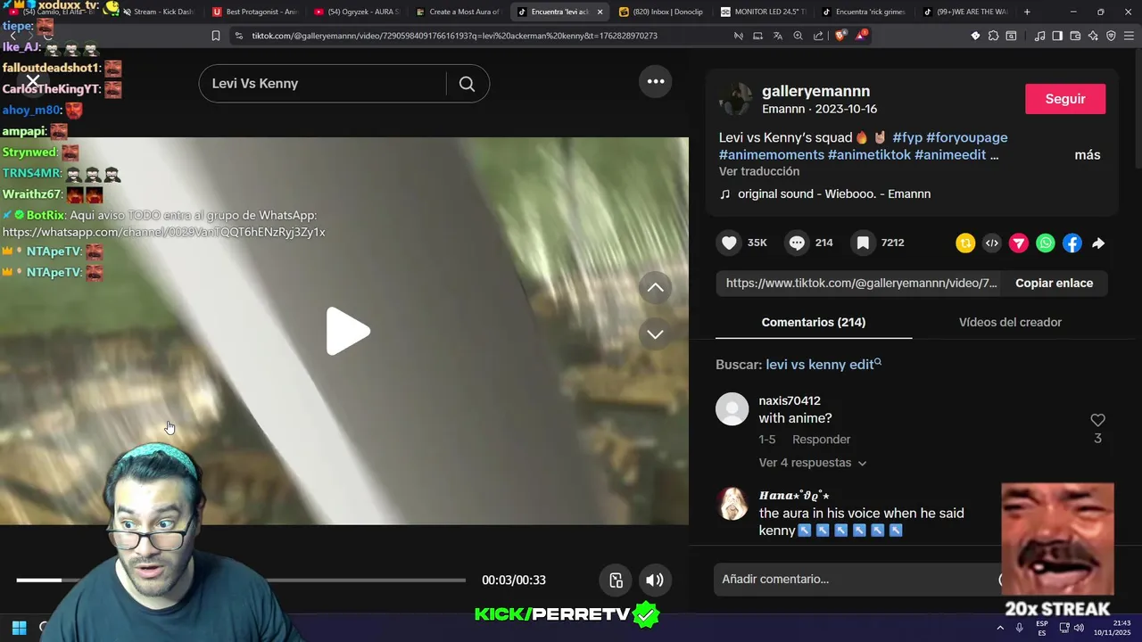
Task: Open the music note playlist icon
Action: [1039, 36]
